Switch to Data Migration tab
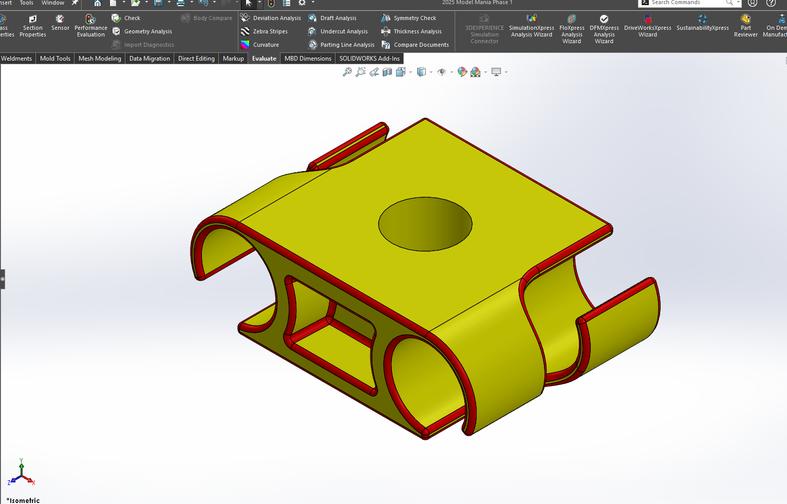This screenshot has height=504, width=787. (149, 59)
